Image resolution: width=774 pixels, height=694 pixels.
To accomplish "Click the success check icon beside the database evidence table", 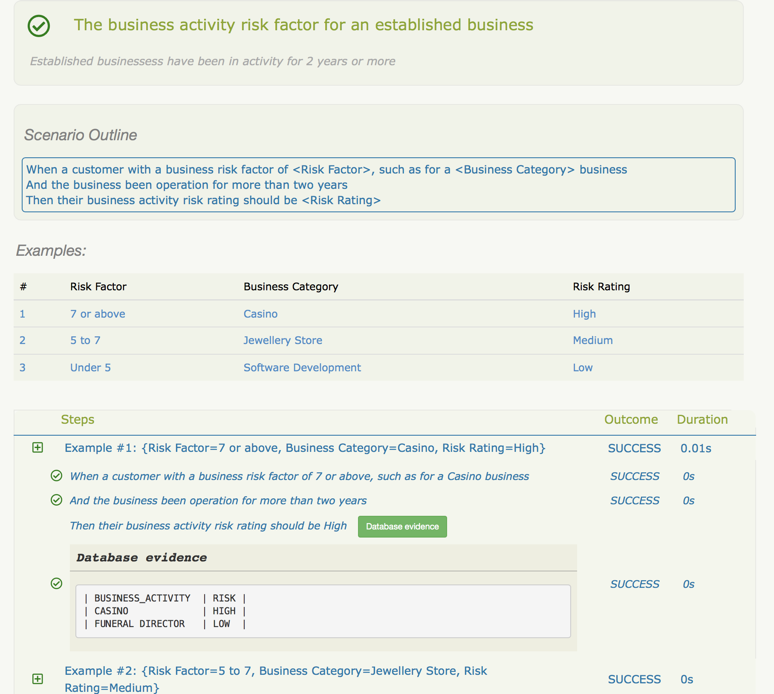I will click(x=56, y=584).
